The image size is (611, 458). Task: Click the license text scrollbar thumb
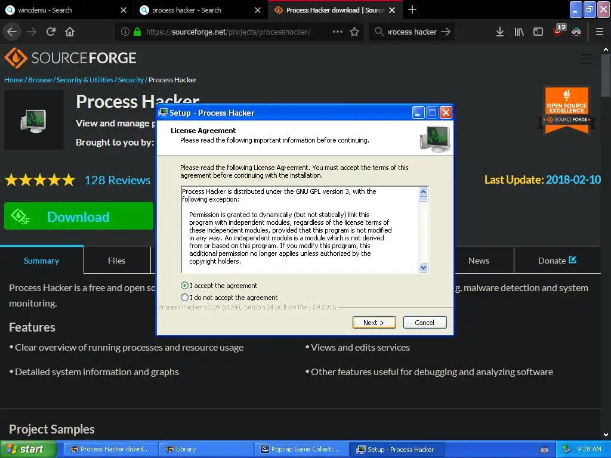coord(424,199)
